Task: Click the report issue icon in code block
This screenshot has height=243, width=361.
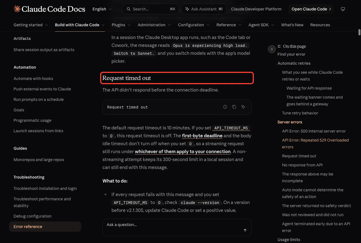Action: click(x=225, y=107)
